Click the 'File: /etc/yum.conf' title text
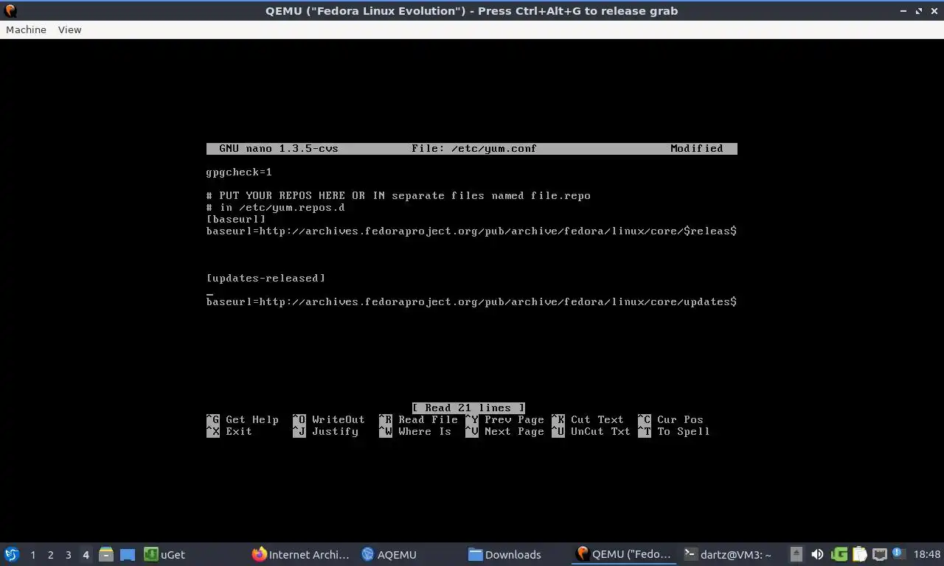 474,148
